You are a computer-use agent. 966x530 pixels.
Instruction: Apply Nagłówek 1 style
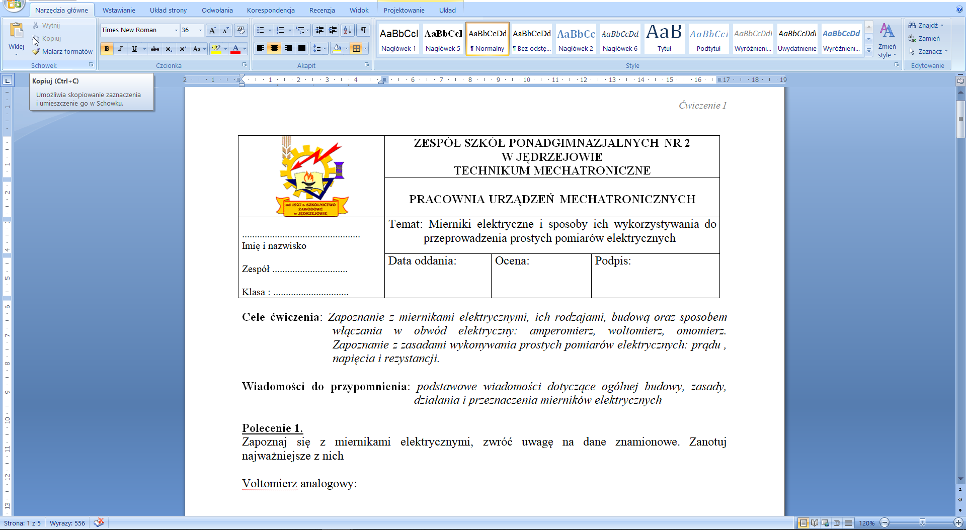point(398,38)
